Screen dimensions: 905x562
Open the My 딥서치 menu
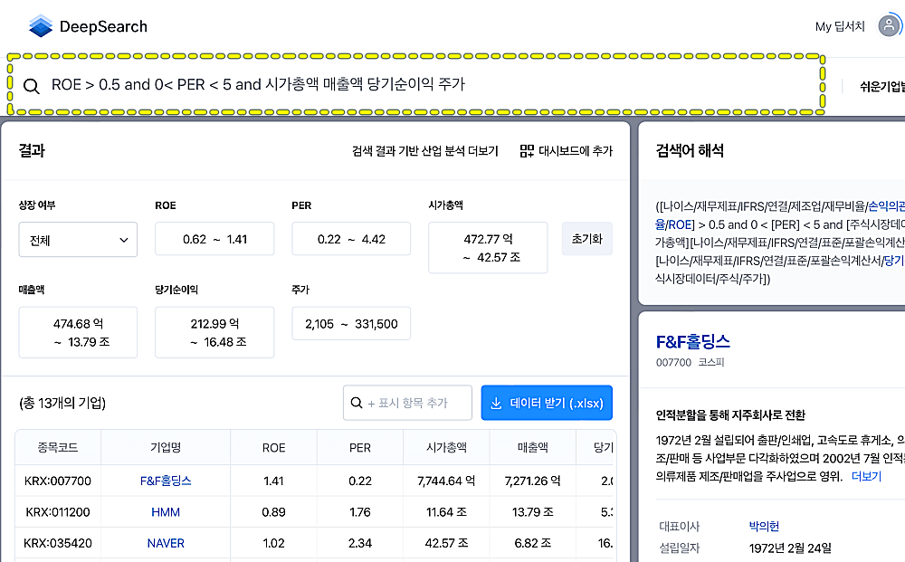[x=842, y=25]
